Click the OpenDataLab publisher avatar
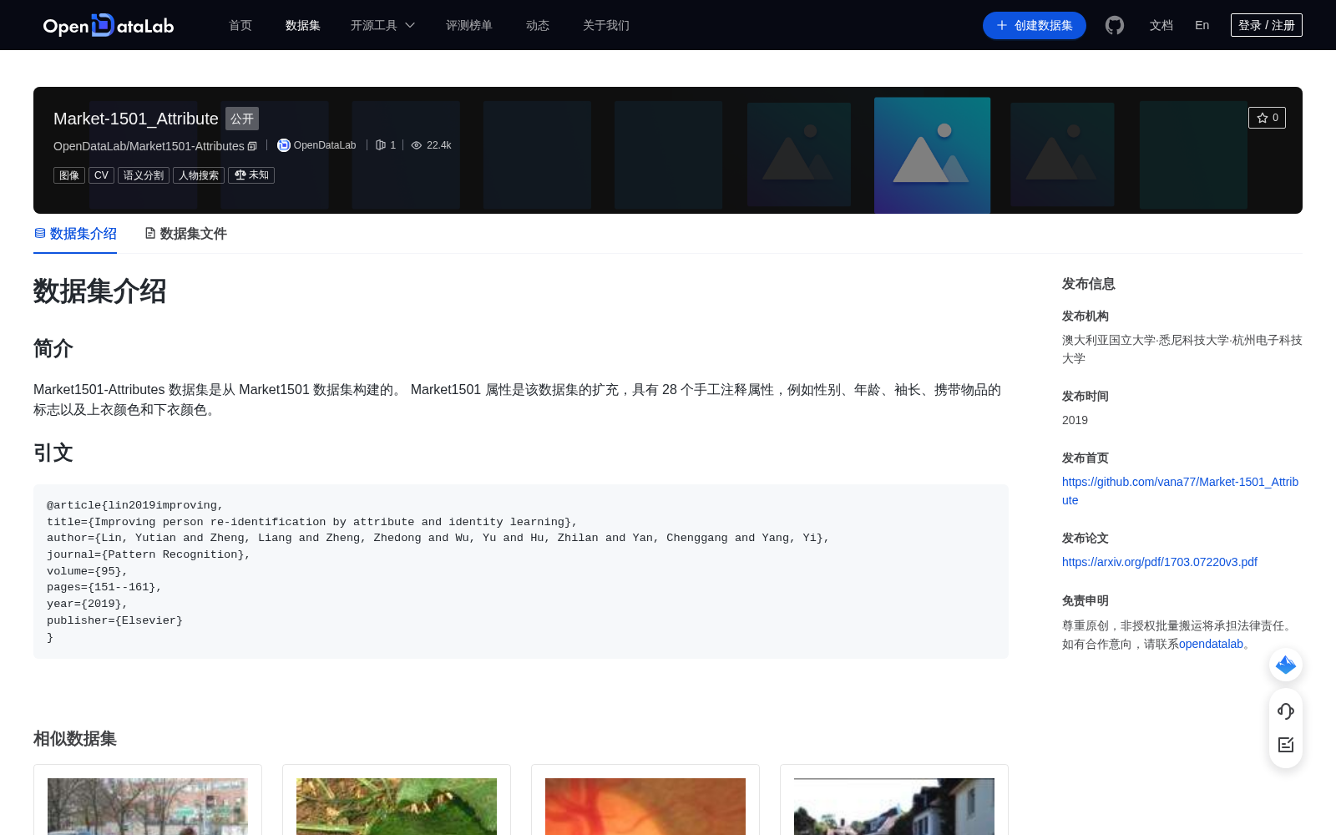Screen dimensions: 1336x835 click(284, 145)
